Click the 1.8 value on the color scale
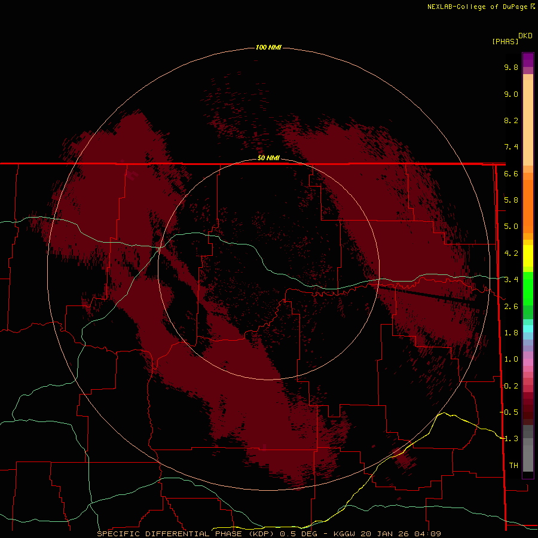The image size is (538, 538). coord(511,333)
